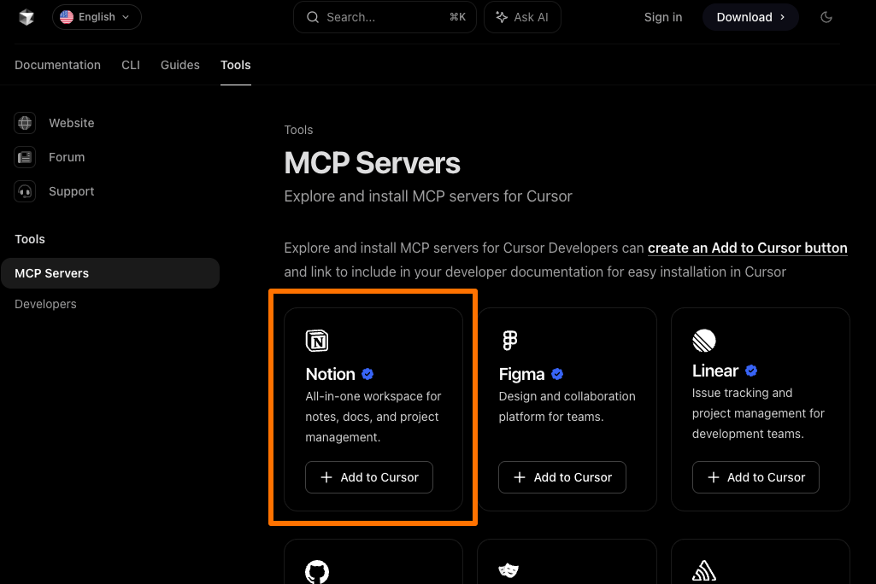Click the Notion logo icon
Screen dimensions: 876x584
317,341
